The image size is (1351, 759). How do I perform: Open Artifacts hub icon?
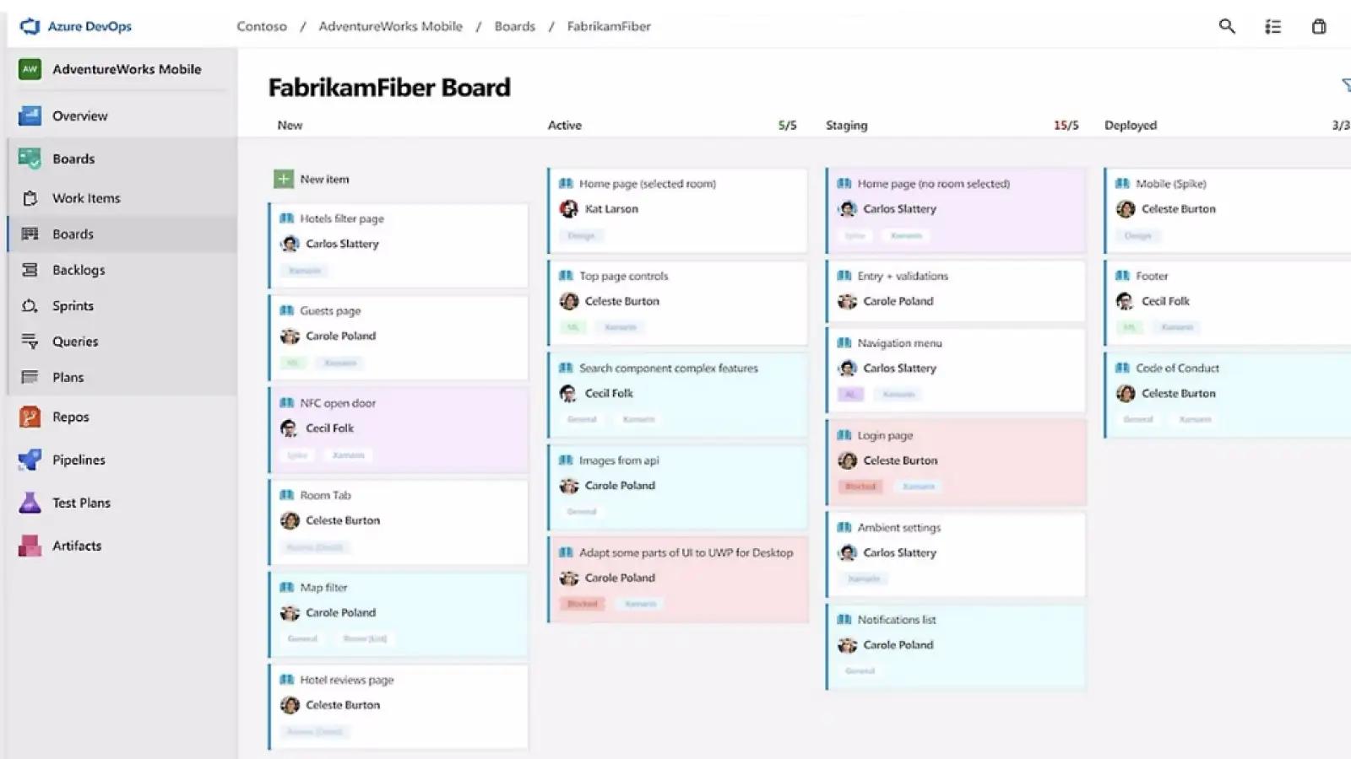(x=30, y=546)
